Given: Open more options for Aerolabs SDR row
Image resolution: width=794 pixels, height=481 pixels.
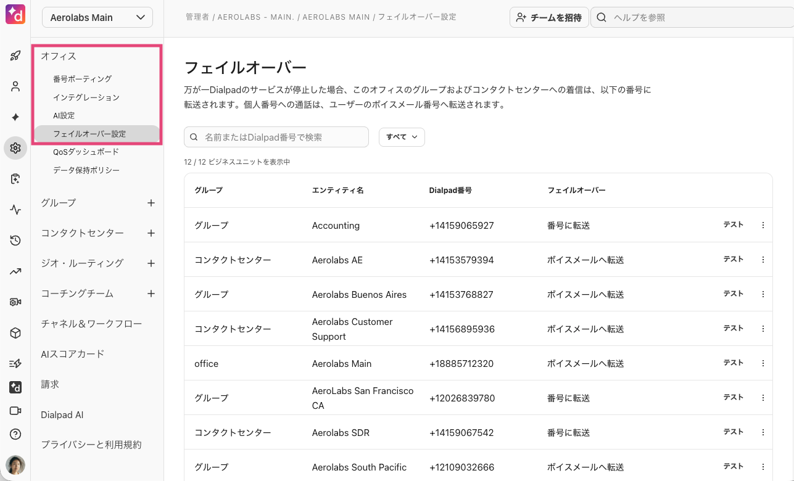Looking at the screenshot, I should pyautogui.click(x=763, y=432).
